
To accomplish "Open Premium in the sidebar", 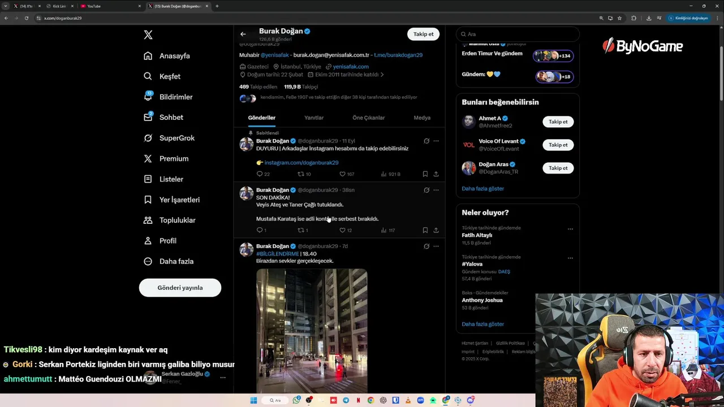I will (x=166, y=159).
